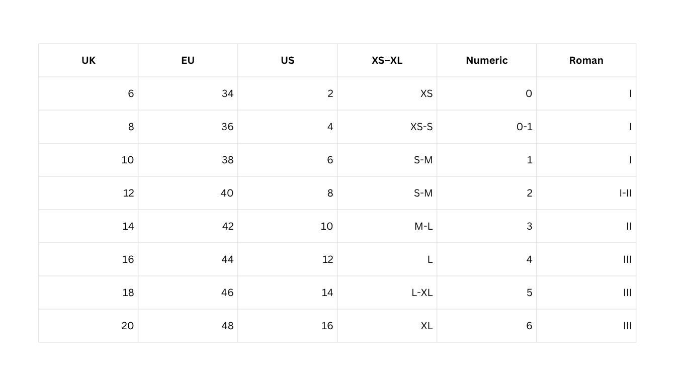Screen dimensions: 687x386
Task: Click the EU column header
Action: (188, 60)
